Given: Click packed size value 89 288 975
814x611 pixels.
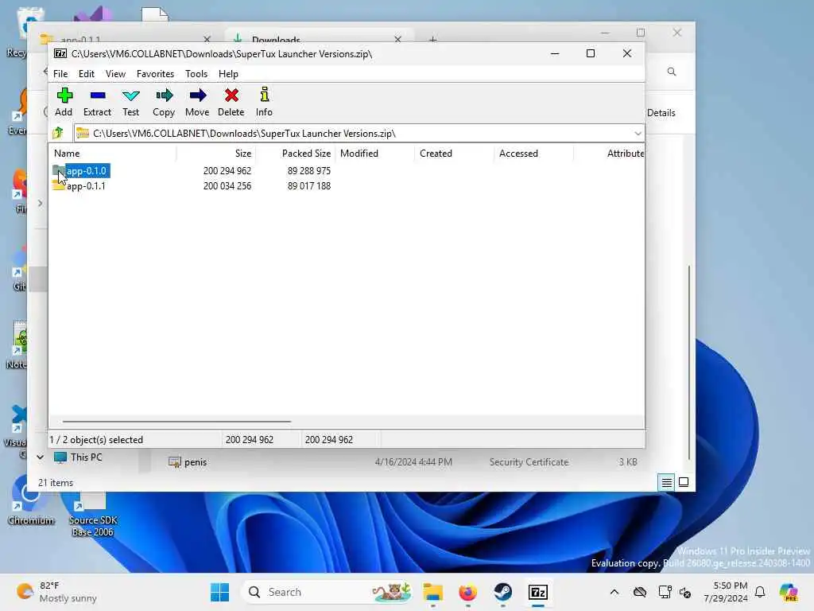Looking at the screenshot, I should tap(309, 171).
